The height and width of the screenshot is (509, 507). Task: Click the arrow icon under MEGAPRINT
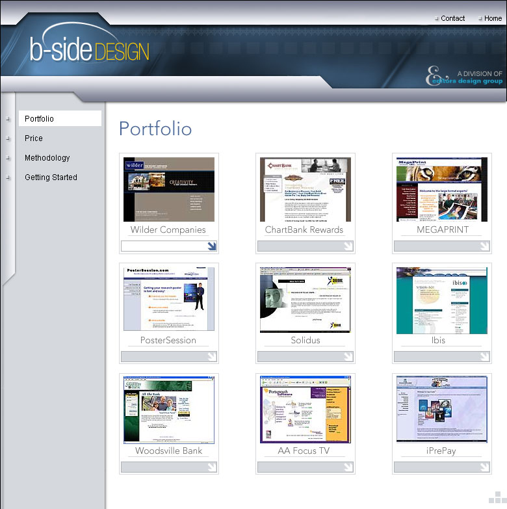click(x=485, y=246)
